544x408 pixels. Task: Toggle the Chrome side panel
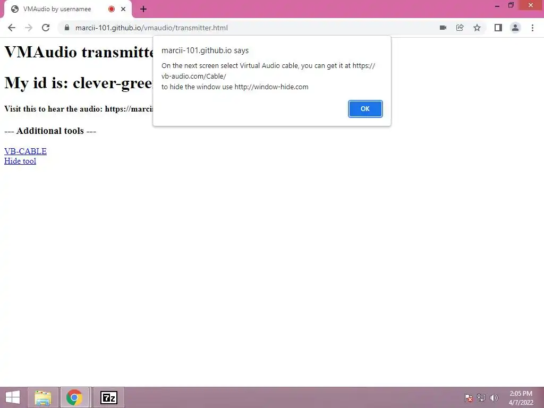[x=498, y=28]
